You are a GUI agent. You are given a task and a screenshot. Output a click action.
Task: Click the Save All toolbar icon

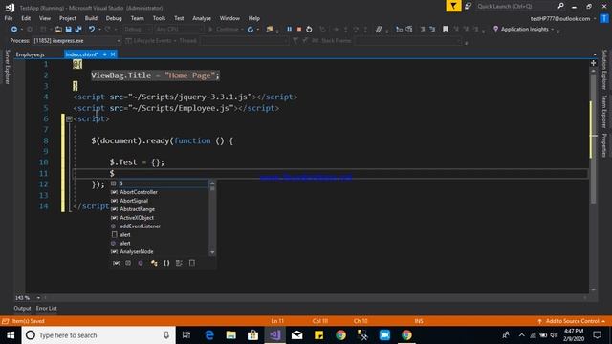tap(78, 30)
